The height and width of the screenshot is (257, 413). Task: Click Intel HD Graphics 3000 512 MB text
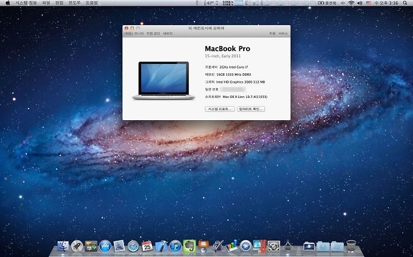(240, 82)
